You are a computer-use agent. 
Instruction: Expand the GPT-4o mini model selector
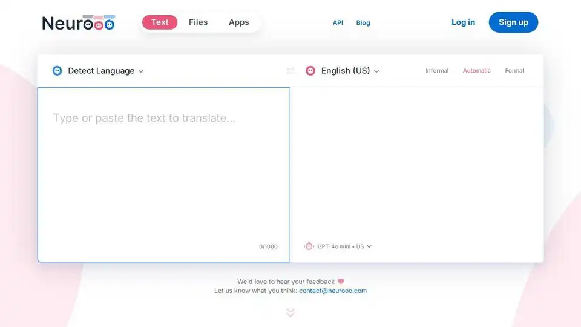[x=344, y=246]
